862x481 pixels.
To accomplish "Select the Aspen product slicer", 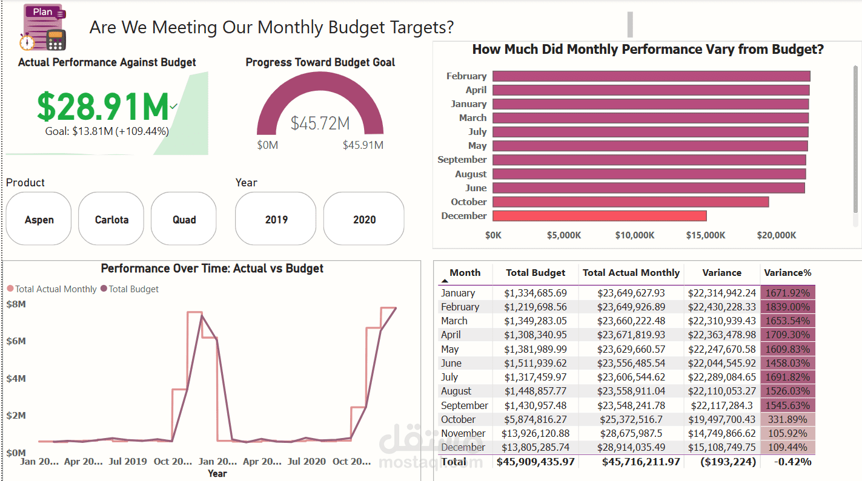I will (x=38, y=219).
